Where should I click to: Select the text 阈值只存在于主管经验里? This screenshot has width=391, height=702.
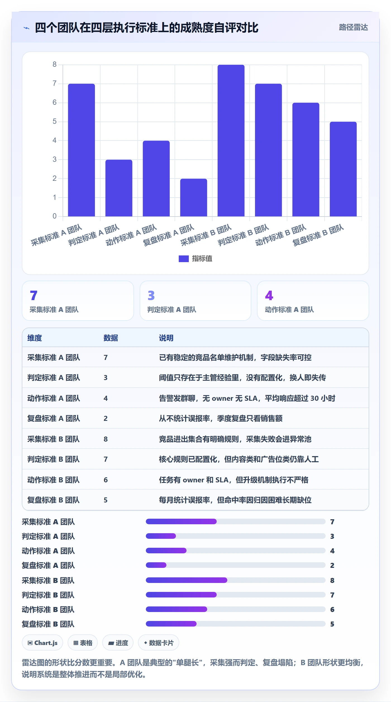pos(199,378)
